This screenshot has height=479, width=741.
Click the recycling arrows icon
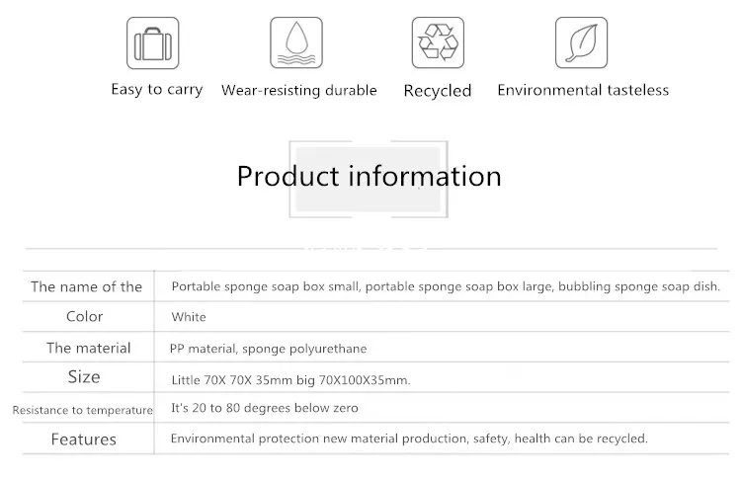(x=438, y=42)
